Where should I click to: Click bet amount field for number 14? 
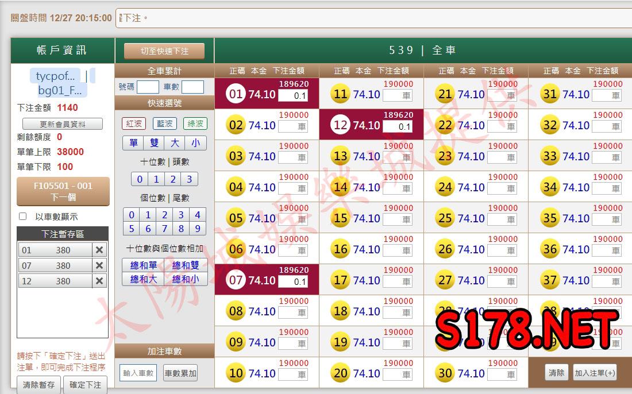coord(398,188)
